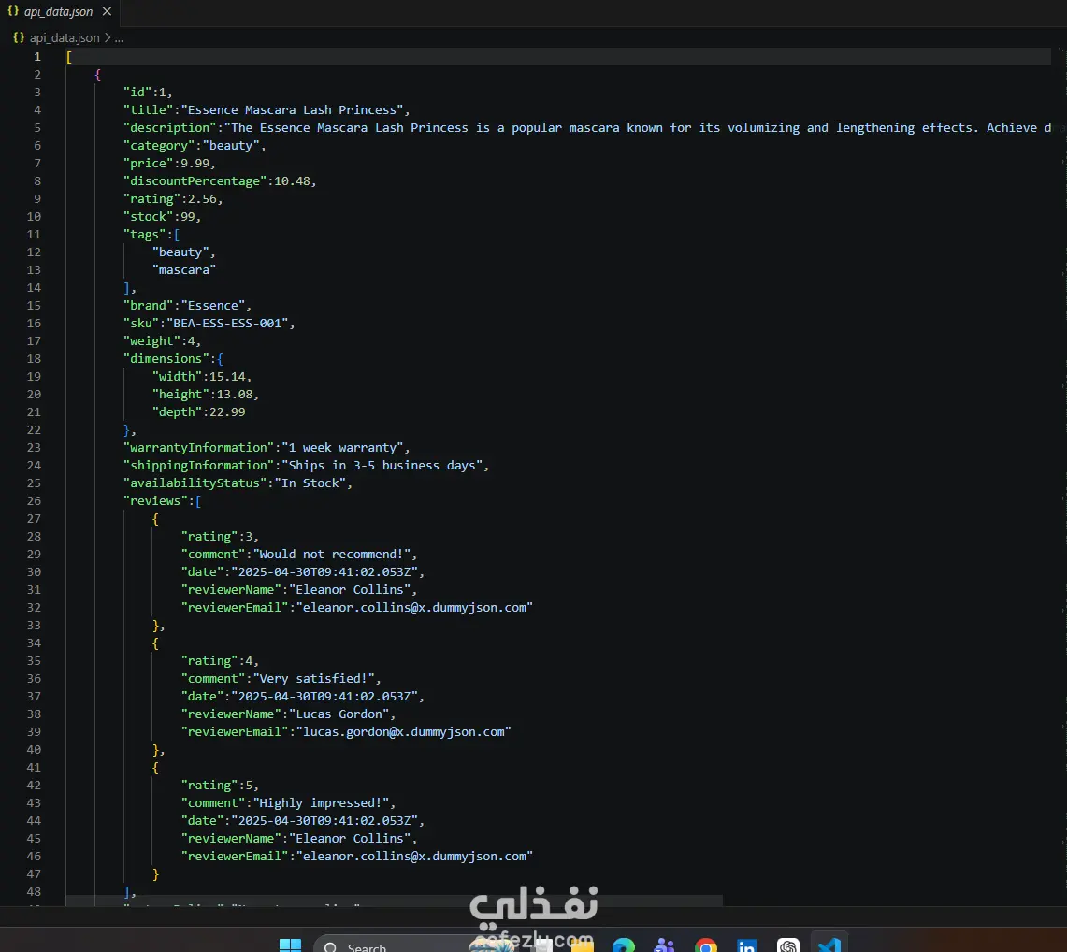Click the "height":13.08 line
The width and height of the screenshot is (1067, 952).
[x=206, y=394]
